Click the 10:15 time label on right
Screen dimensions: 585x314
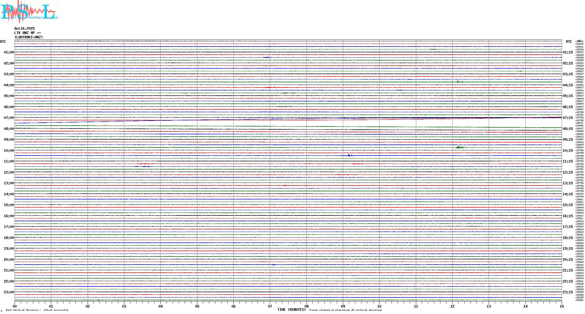(x=568, y=151)
